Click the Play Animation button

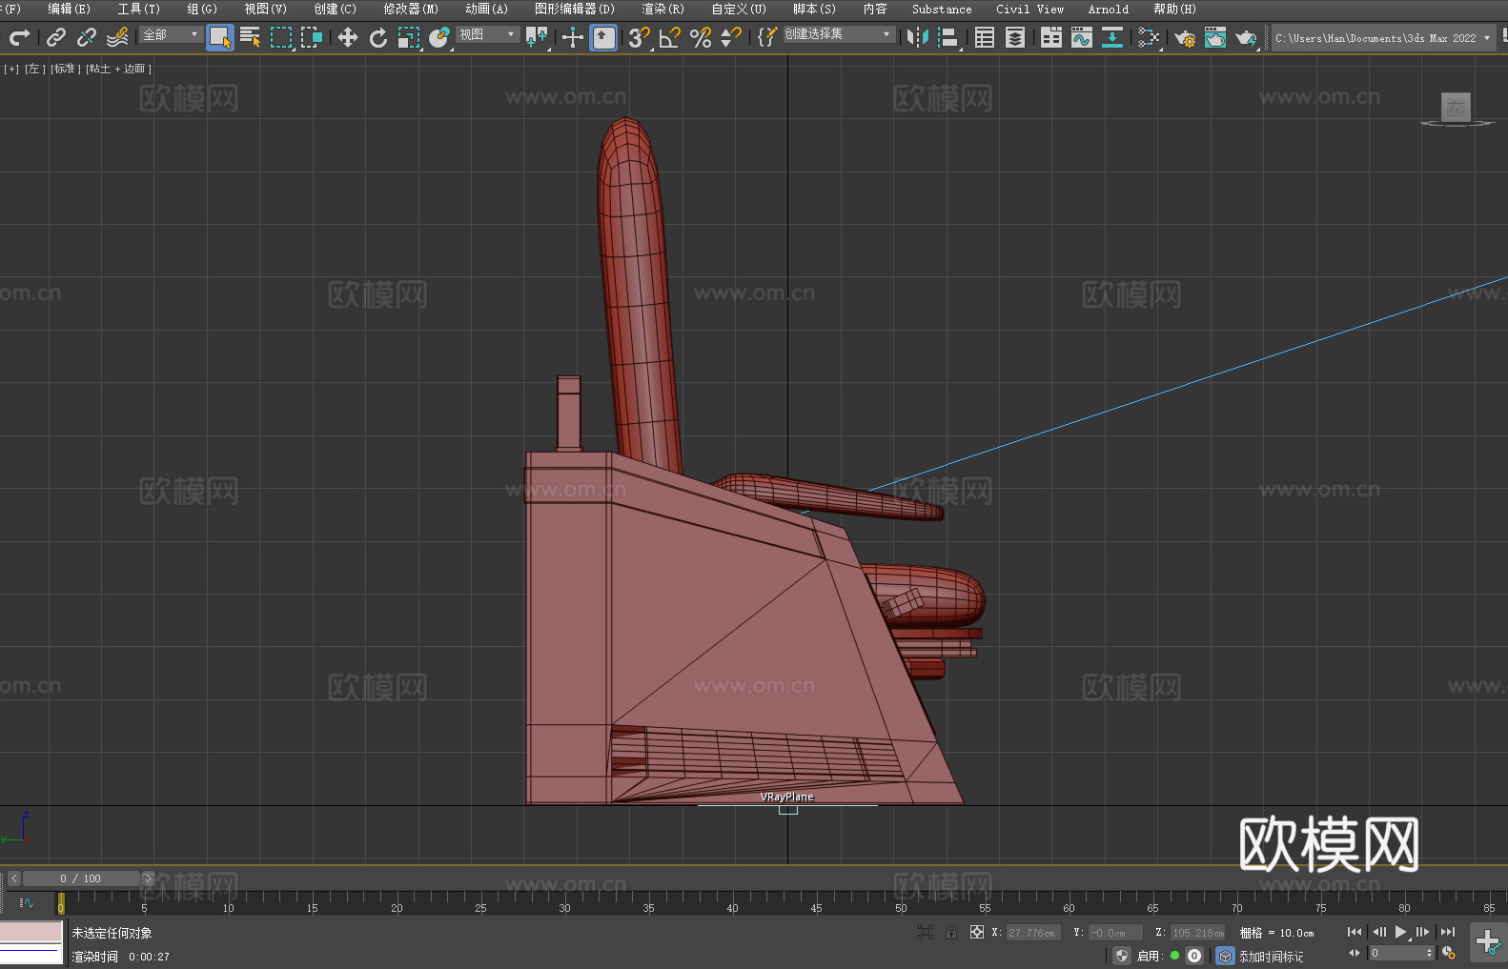(1400, 932)
